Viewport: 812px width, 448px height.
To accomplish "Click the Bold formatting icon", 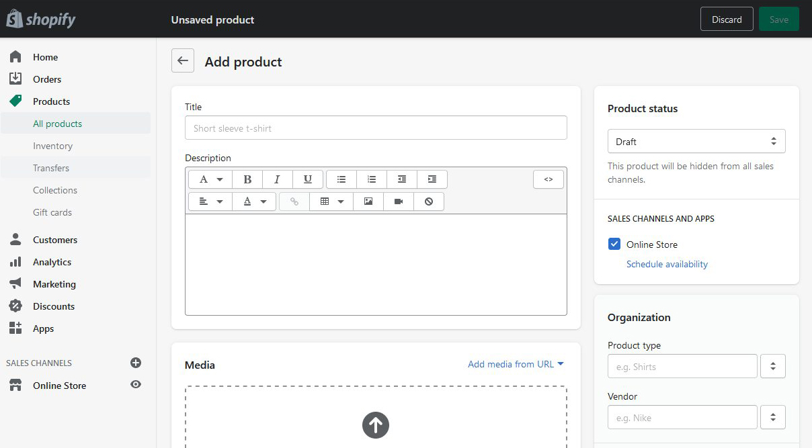I will tap(247, 179).
